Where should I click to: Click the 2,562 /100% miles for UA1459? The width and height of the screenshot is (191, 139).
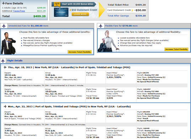114,116
